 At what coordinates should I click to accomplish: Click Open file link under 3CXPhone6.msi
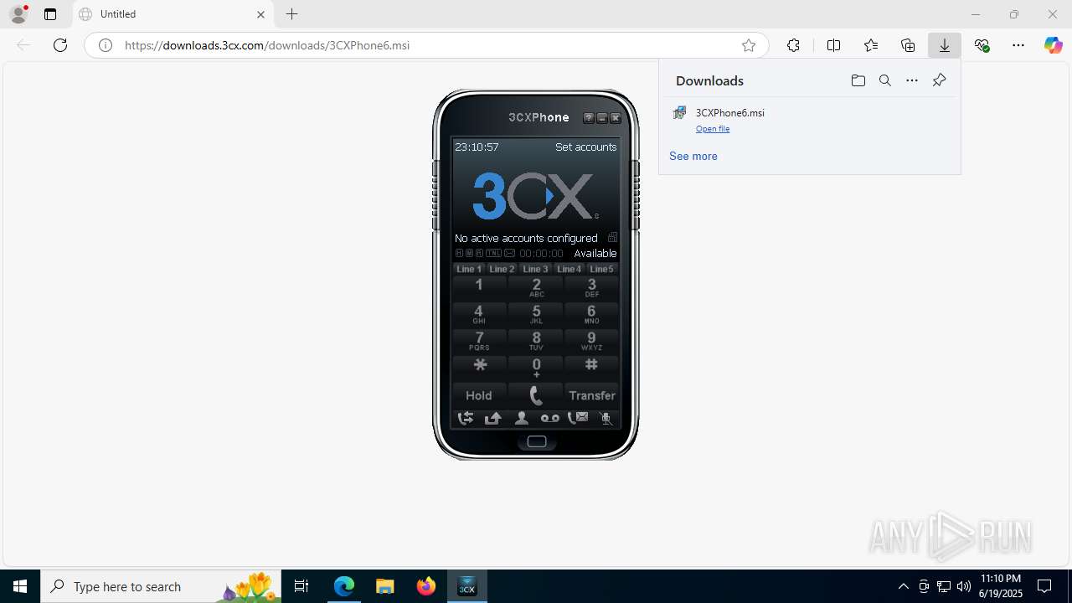713,129
